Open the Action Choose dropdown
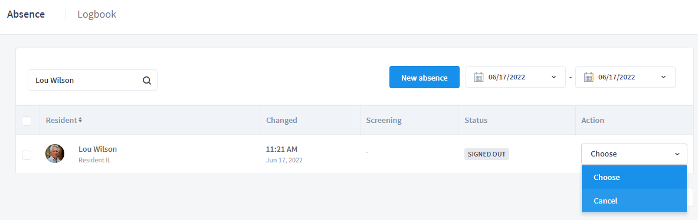698x220 pixels. tap(634, 154)
